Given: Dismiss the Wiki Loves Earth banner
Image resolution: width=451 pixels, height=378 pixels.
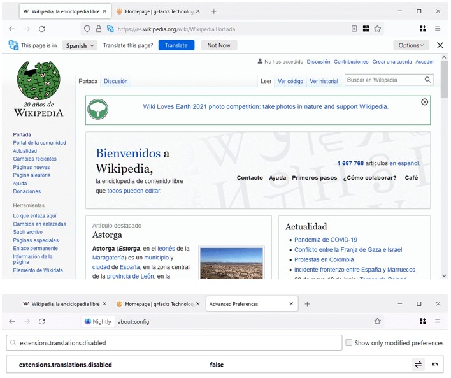Looking at the screenshot, I should click(425, 102).
